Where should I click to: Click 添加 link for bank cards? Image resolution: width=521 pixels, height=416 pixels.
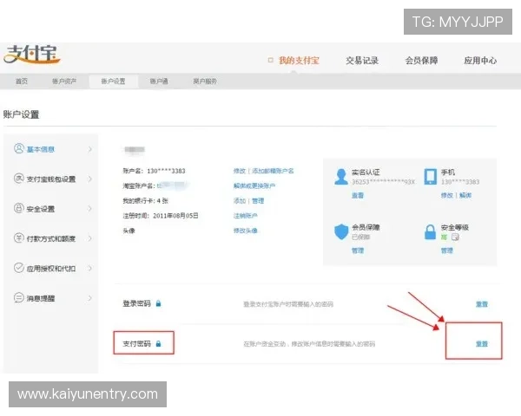[x=240, y=201]
